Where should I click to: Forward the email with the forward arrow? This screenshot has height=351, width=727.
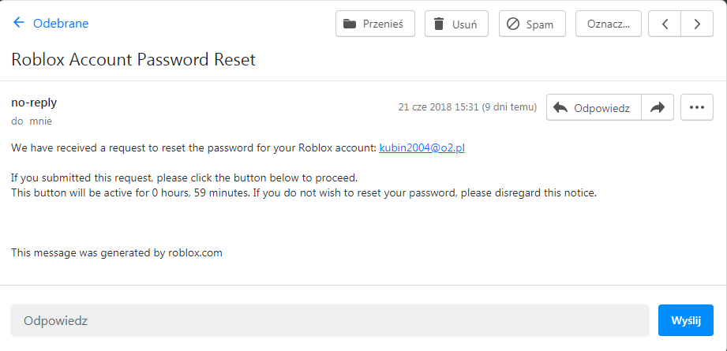[657, 108]
